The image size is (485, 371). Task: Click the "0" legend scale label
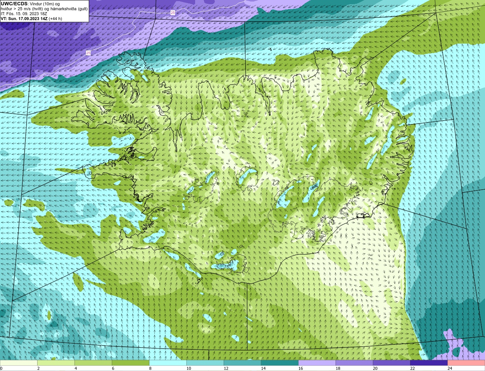(1, 368)
